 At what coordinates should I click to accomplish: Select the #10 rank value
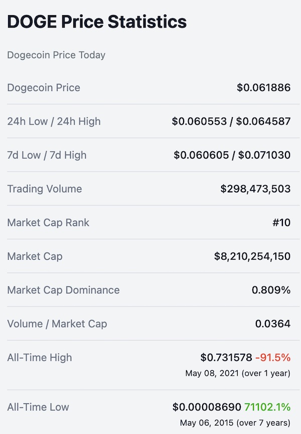(281, 223)
